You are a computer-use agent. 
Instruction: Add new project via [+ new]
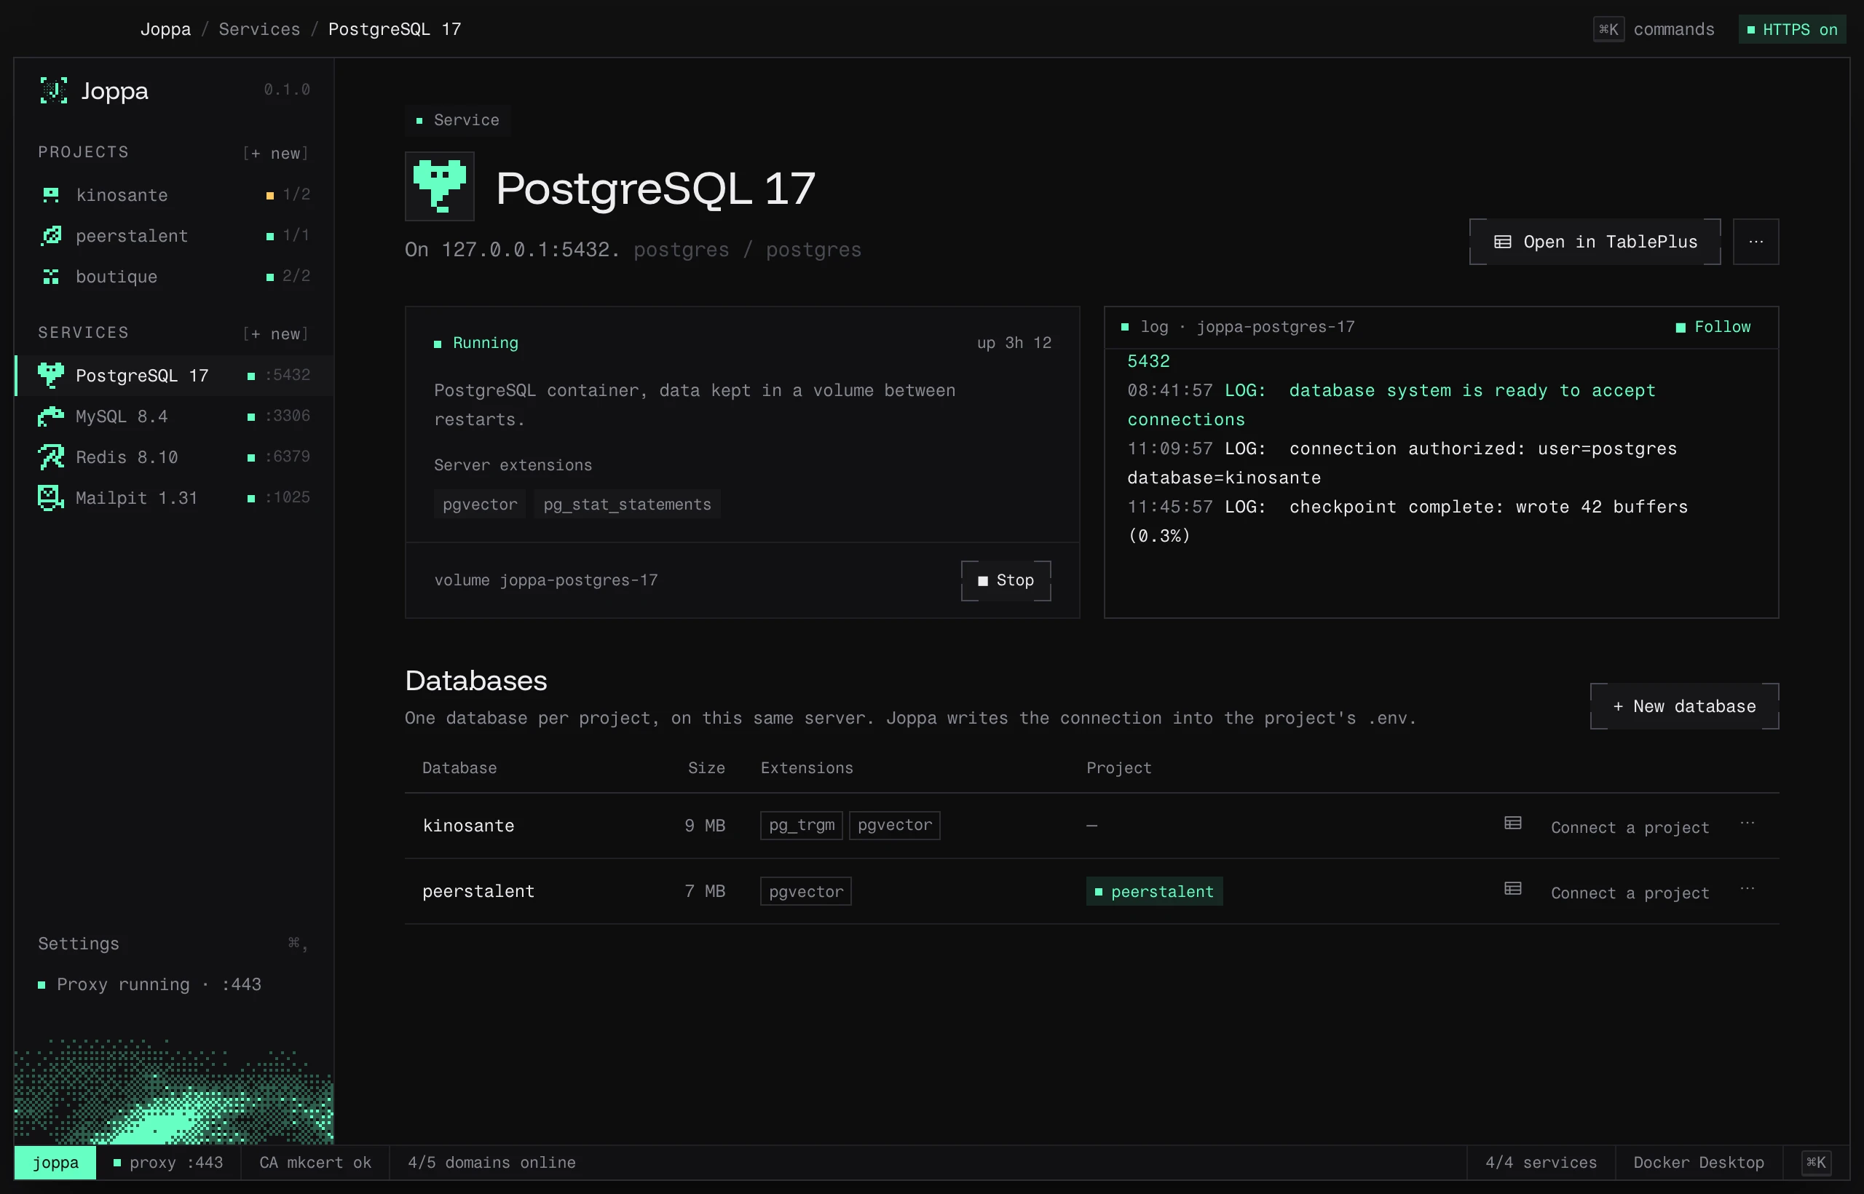point(276,154)
